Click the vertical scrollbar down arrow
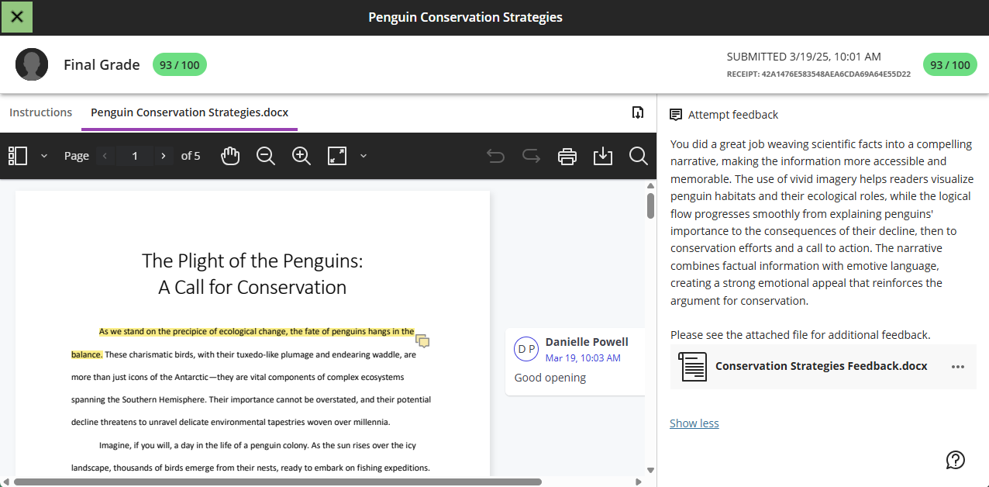The height and width of the screenshot is (487, 989). click(651, 470)
